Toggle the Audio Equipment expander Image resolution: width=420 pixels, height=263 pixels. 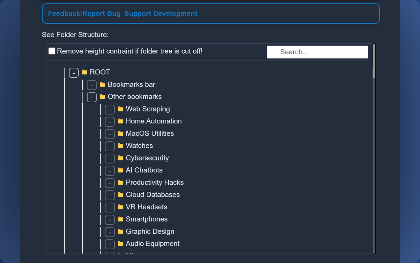110,244
